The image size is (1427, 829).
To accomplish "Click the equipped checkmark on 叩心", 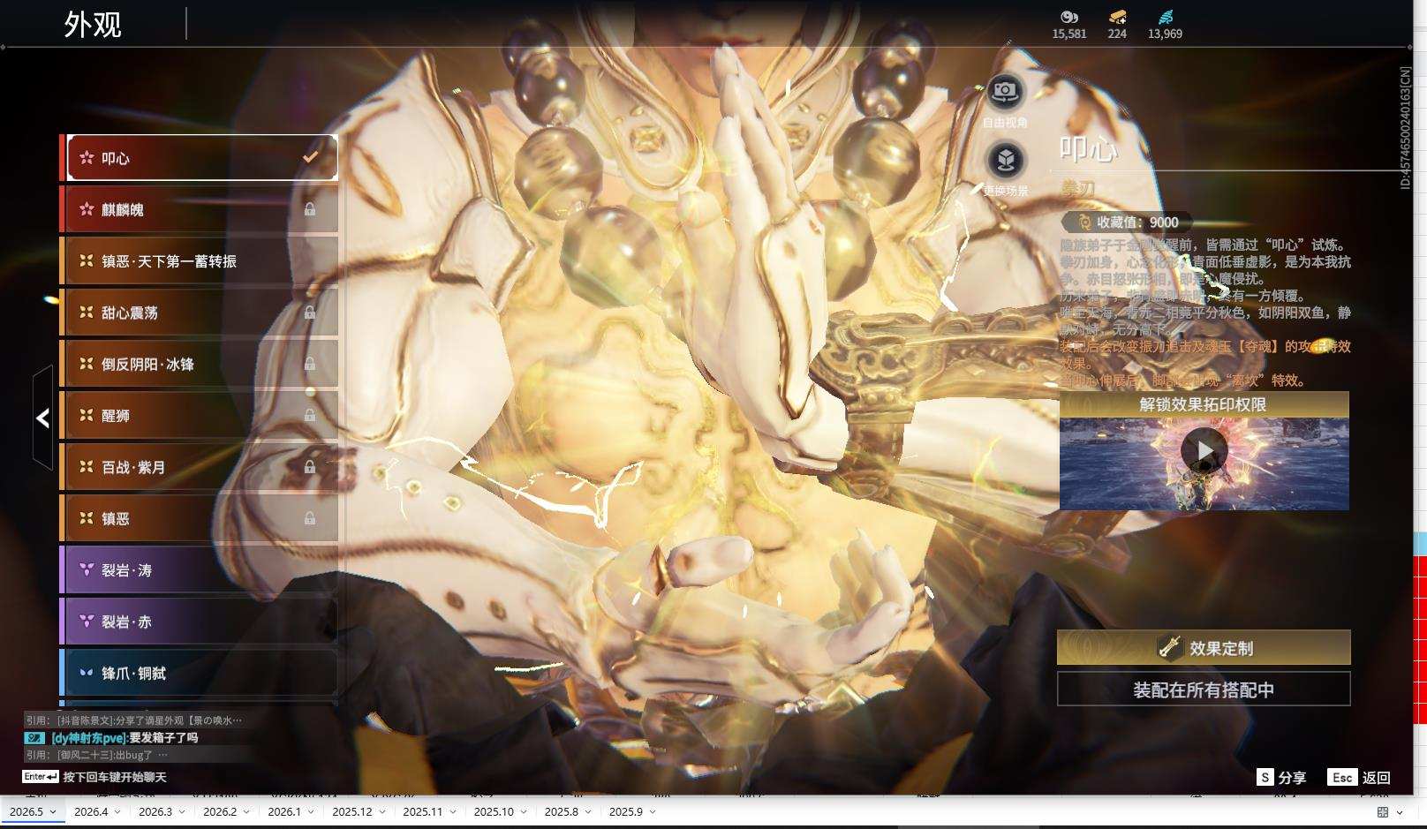I will (310, 157).
